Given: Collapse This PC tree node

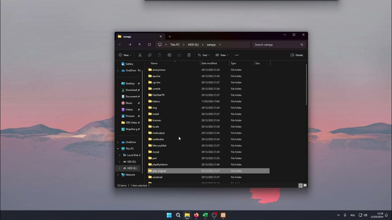Looking at the screenshot, I should 118,149.
